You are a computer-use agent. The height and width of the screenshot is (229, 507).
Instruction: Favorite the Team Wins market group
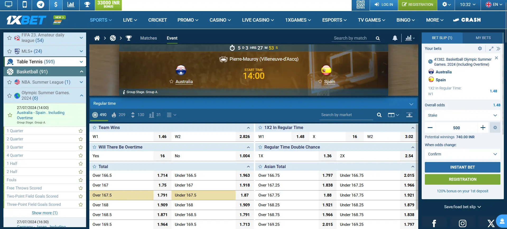(95, 128)
